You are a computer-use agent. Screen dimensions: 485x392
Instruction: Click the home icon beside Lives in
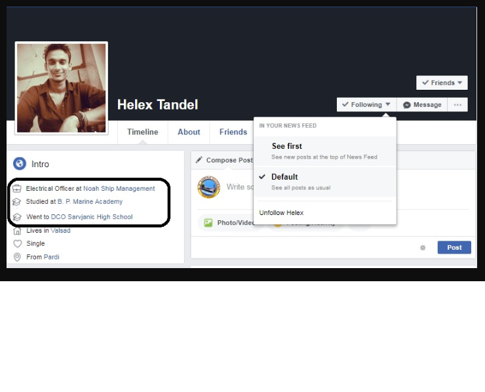click(17, 231)
